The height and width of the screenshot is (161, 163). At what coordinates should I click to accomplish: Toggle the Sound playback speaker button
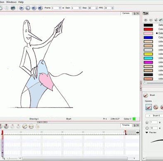(x=34, y=8)
